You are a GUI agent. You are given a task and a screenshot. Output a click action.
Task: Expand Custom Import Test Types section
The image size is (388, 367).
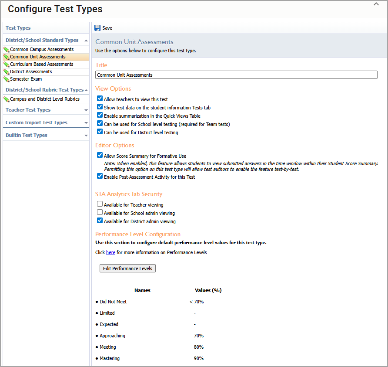coord(86,123)
